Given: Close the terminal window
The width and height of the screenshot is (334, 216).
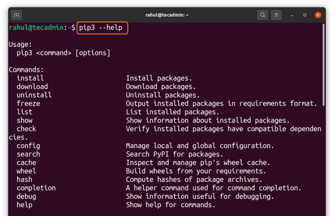Looking at the screenshot, I should tap(318, 15).
